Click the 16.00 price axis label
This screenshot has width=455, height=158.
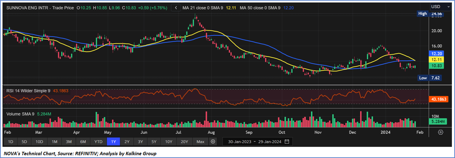(436, 46)
